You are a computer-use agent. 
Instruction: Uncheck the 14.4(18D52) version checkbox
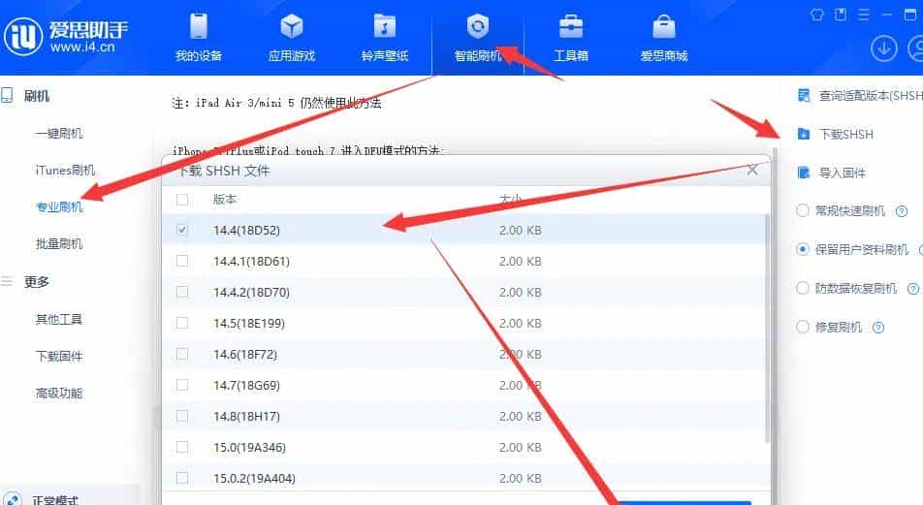pyautogui.click(x=182, y=231)
